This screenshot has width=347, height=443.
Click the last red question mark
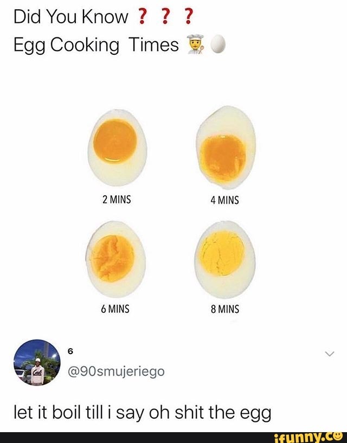click(188, 18)
